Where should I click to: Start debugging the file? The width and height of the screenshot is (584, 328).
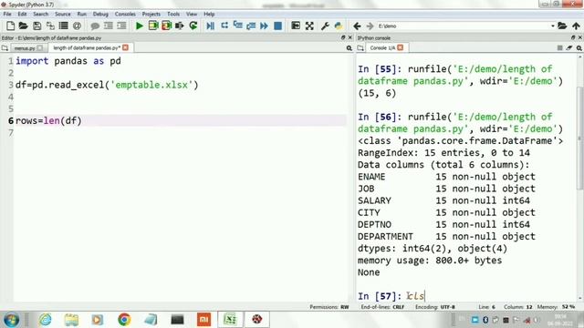(211, 26)
